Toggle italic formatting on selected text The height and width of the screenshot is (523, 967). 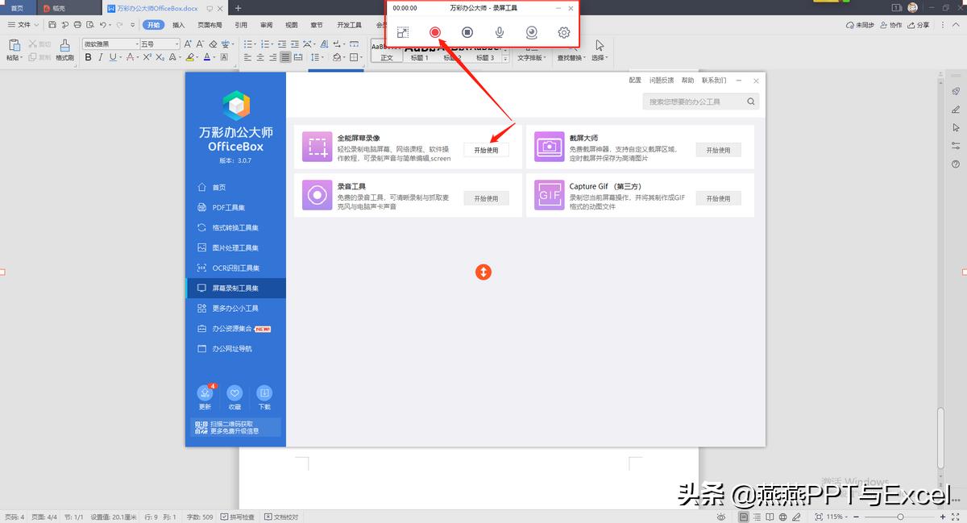tap(100, 57)
